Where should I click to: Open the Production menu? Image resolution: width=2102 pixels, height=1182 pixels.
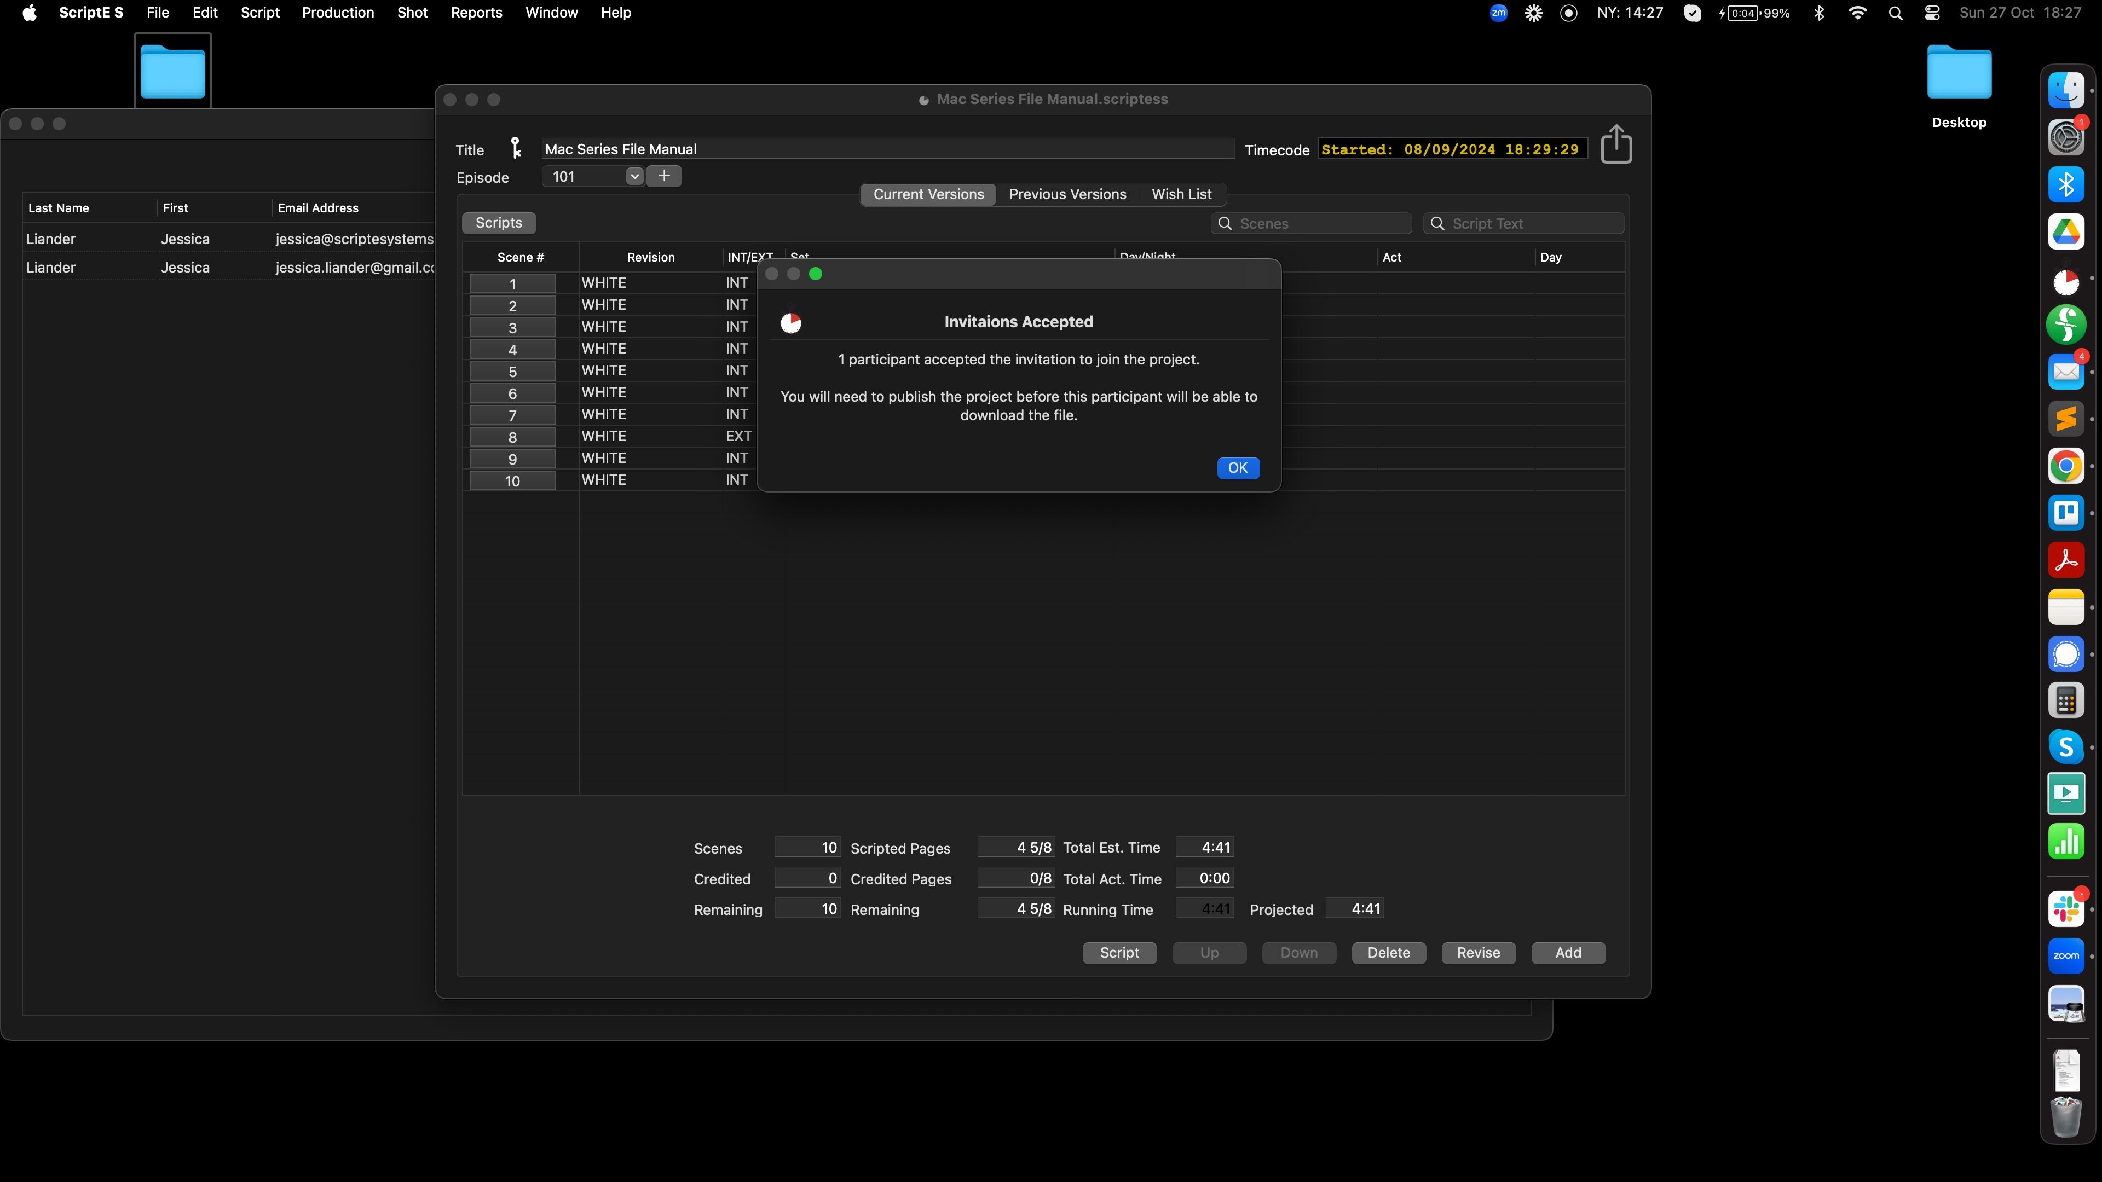(x=338, y=13)
